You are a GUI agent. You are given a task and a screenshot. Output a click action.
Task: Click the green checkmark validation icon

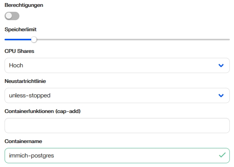tap(222, 155)
